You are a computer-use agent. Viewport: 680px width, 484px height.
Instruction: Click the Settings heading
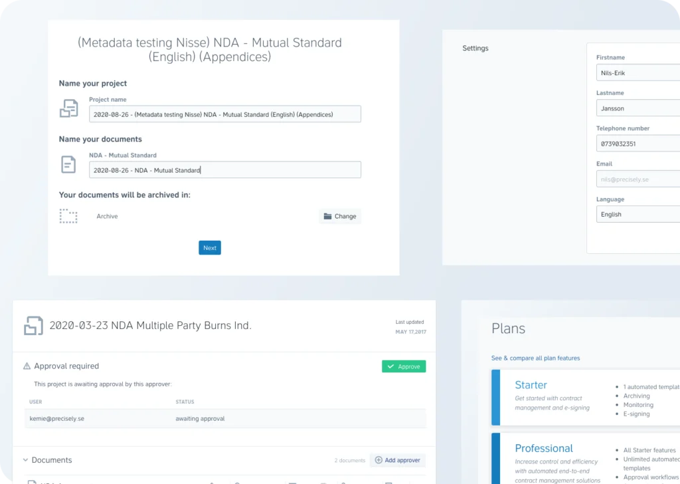pos(475,48)
